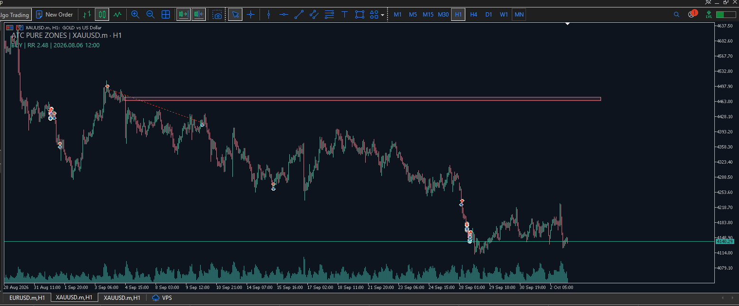Click the 4140.29 current price label

(725, 241)
